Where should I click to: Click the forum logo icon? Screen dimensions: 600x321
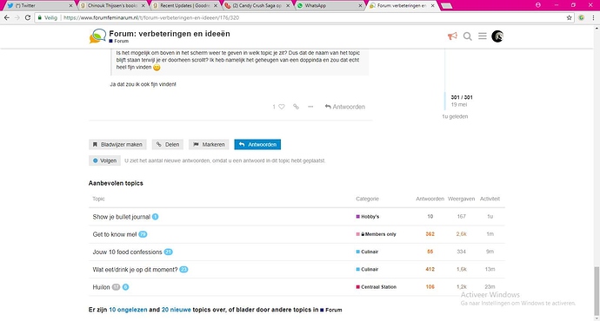pos(97,36)
